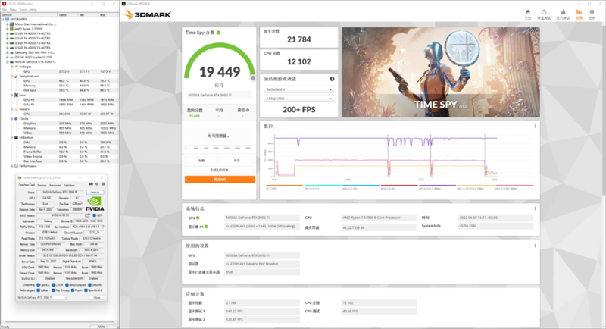Click the Close button in GPU-Z
Image resolution: width=606 pixels, height=329 pixels.
pos(97,298)
